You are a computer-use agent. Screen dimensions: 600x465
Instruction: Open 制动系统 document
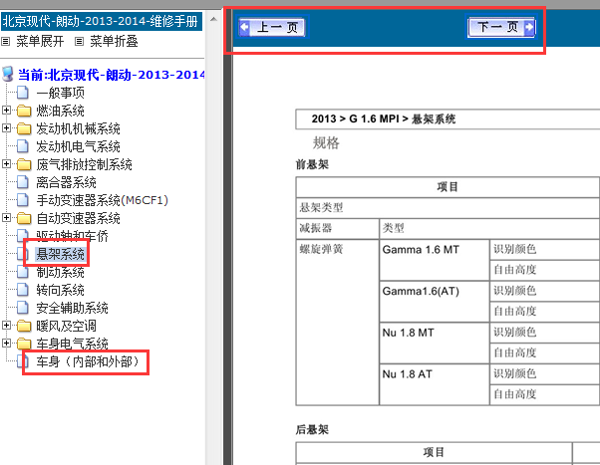coord(61,272)
